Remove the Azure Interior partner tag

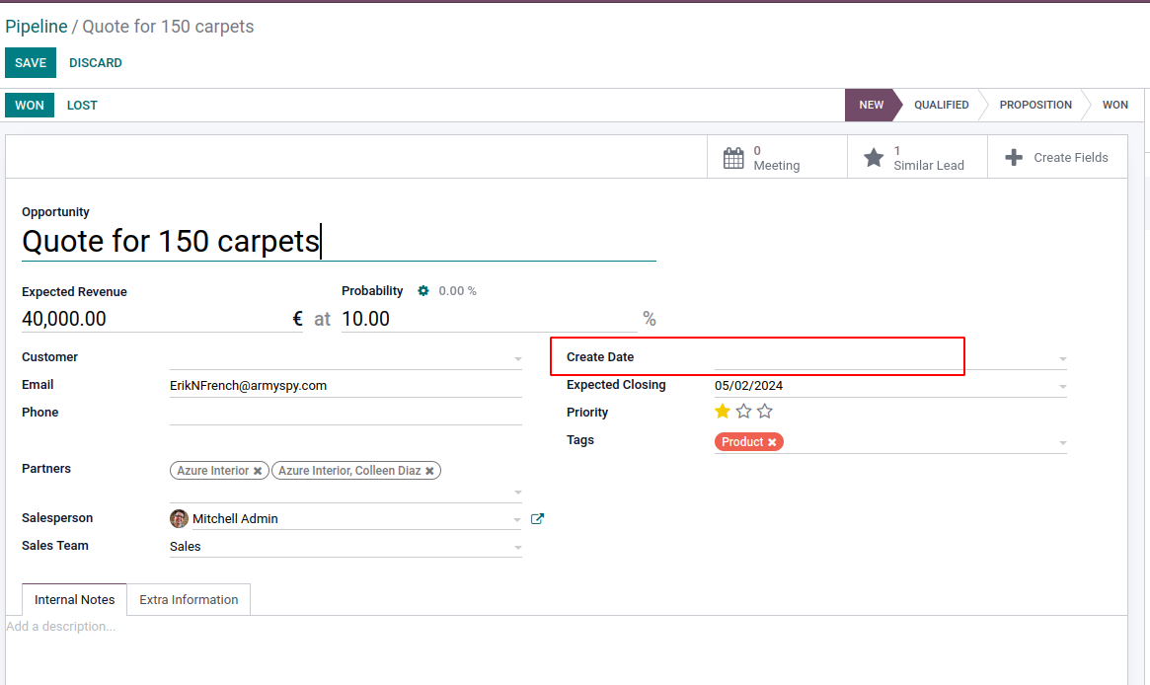click(x=258, y=471)
